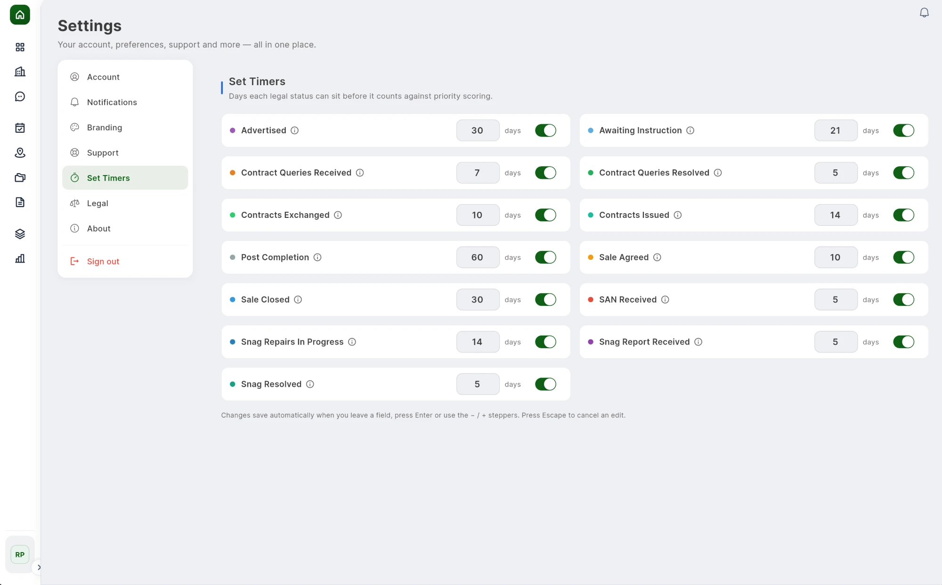Turn off the Post Completion timer
This screenshot has height=585, width=942.
[x=545, y=257]
